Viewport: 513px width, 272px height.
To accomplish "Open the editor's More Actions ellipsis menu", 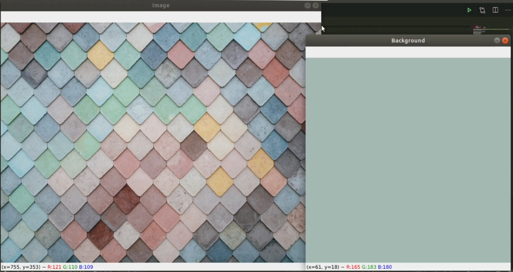I will point(508,11).
